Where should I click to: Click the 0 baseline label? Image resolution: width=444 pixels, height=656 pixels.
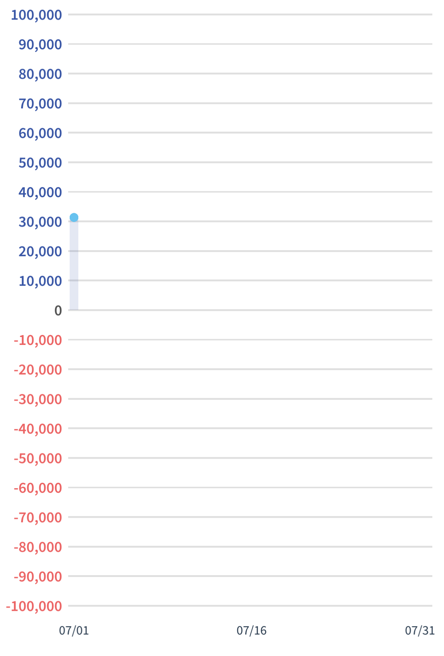[58, 311]
